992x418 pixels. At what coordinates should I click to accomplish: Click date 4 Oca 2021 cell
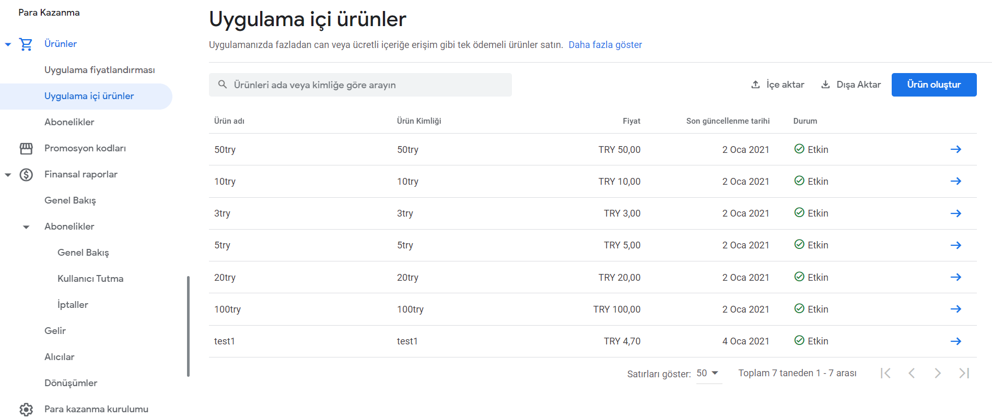point(745,341)
